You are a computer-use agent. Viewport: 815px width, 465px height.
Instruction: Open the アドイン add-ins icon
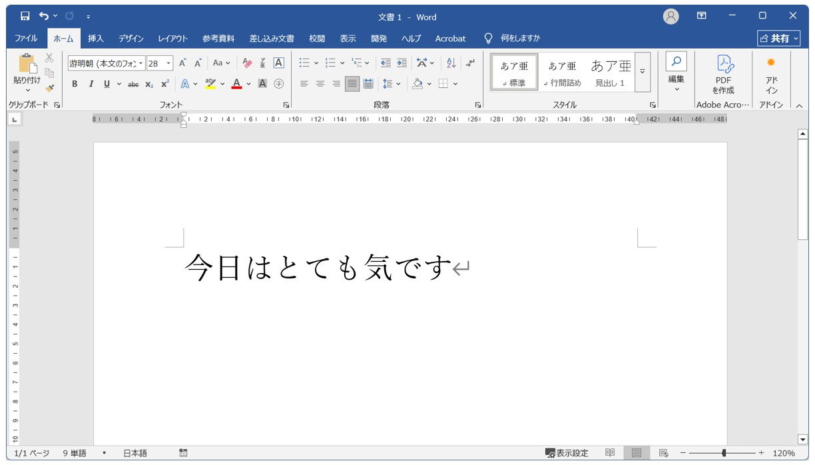(771, 63)
